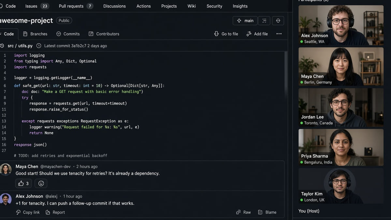View the Security tab
The height and width of the screenshot is (220, 391).
214,6
